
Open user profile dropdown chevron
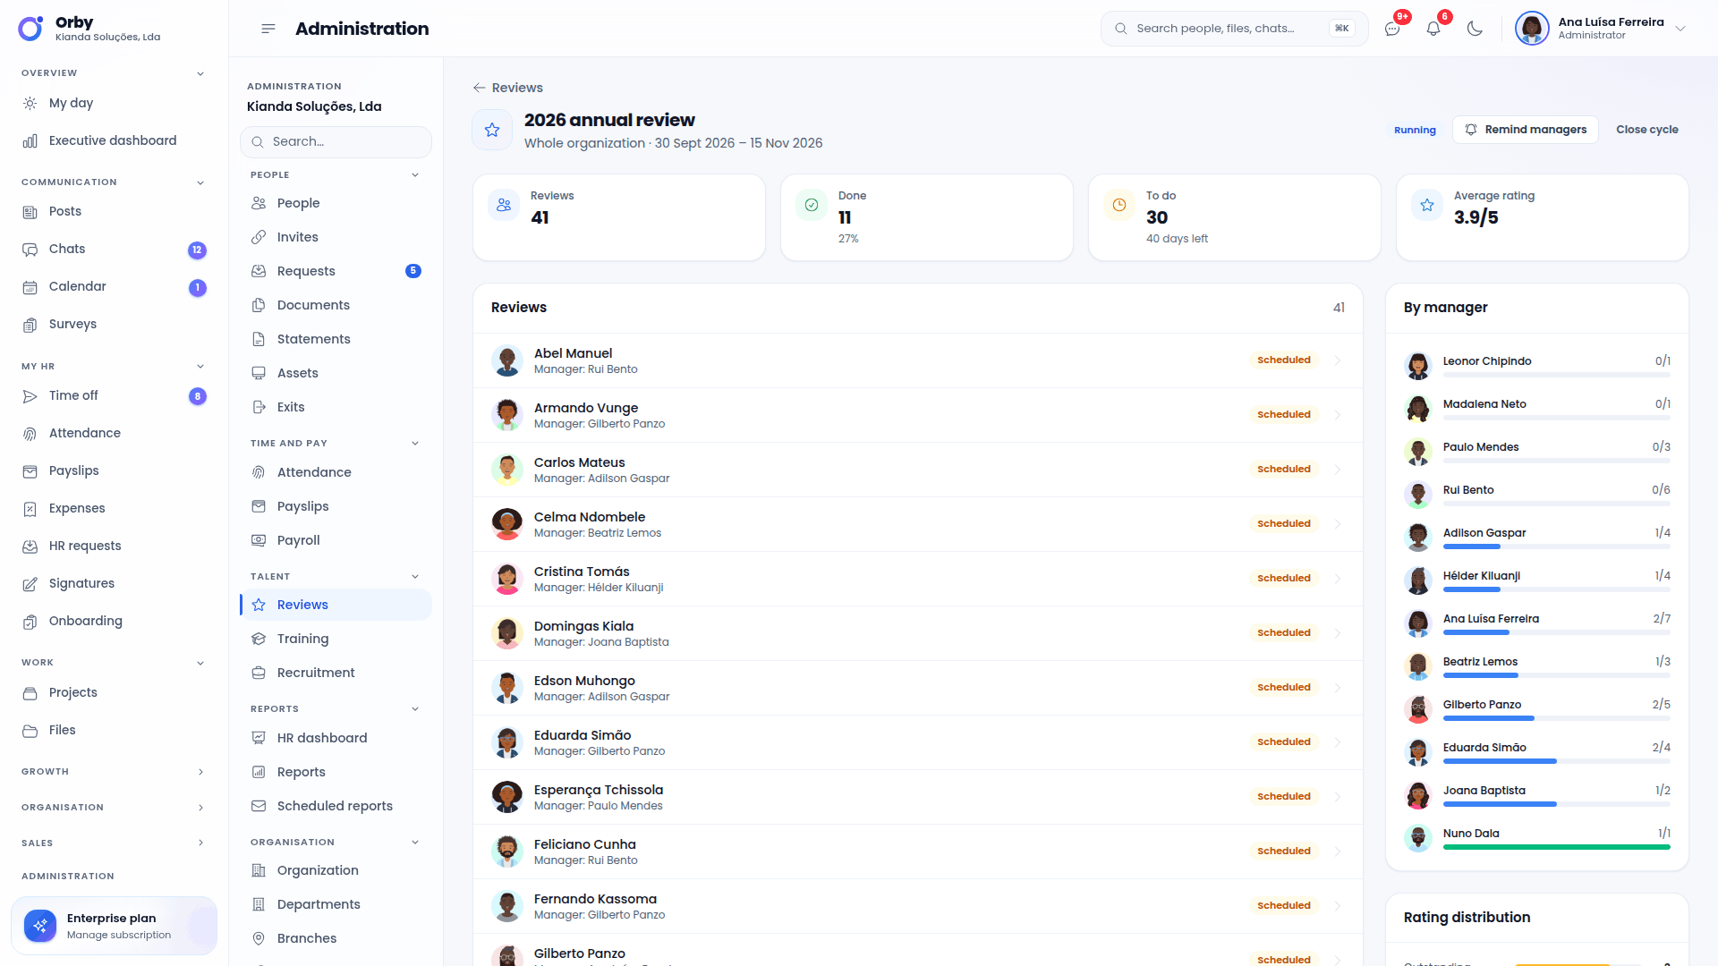click(1680, 29)
